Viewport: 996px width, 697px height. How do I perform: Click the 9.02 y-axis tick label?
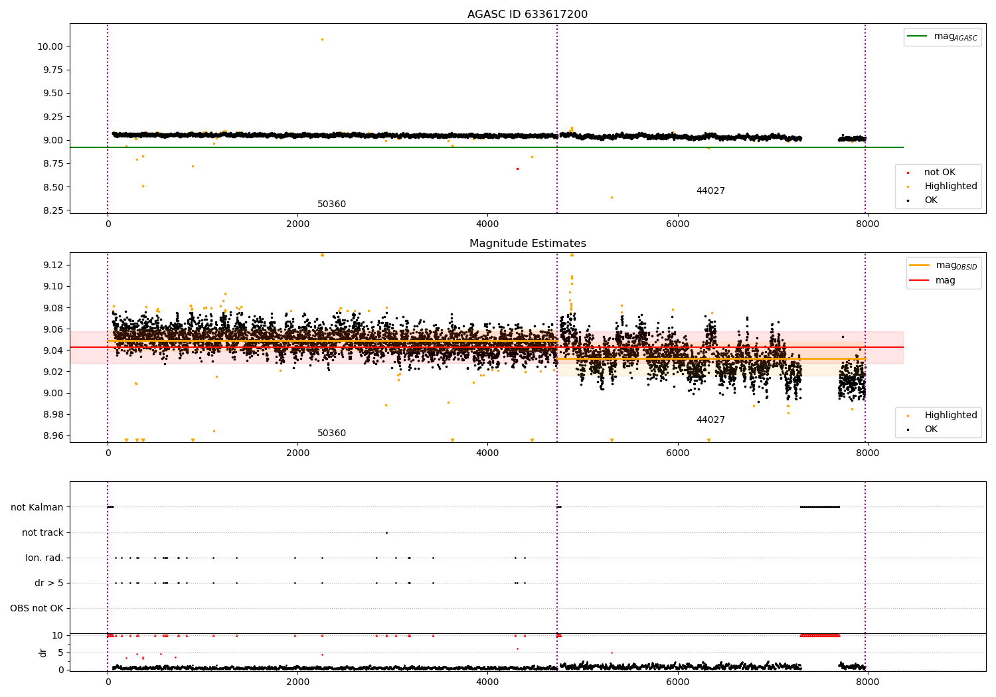tap(52, 372)
